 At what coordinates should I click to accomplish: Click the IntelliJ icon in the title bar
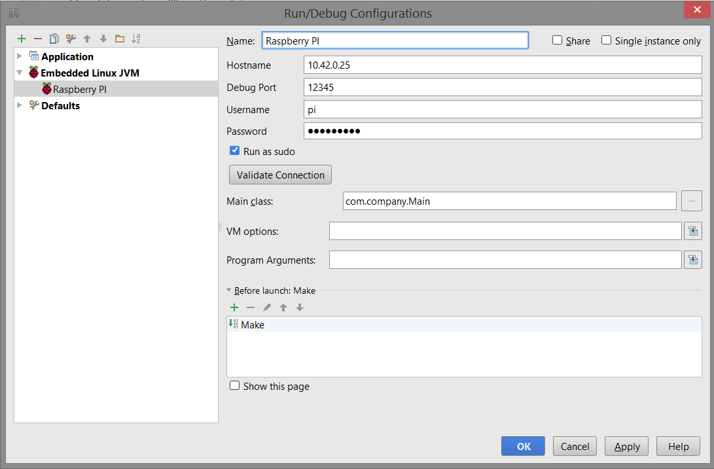pyautogui.click(x=14, y=12)
